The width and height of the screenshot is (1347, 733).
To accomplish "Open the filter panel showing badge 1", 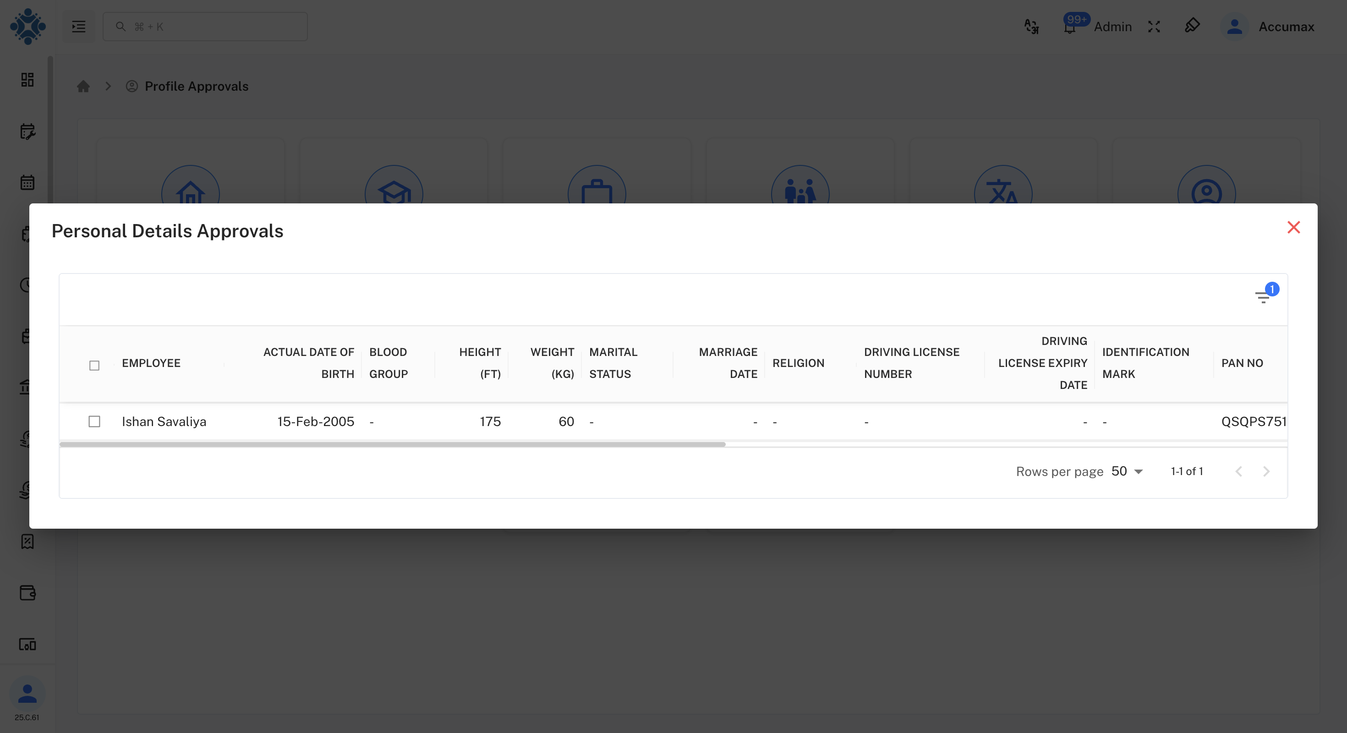I will (1264, 298).
